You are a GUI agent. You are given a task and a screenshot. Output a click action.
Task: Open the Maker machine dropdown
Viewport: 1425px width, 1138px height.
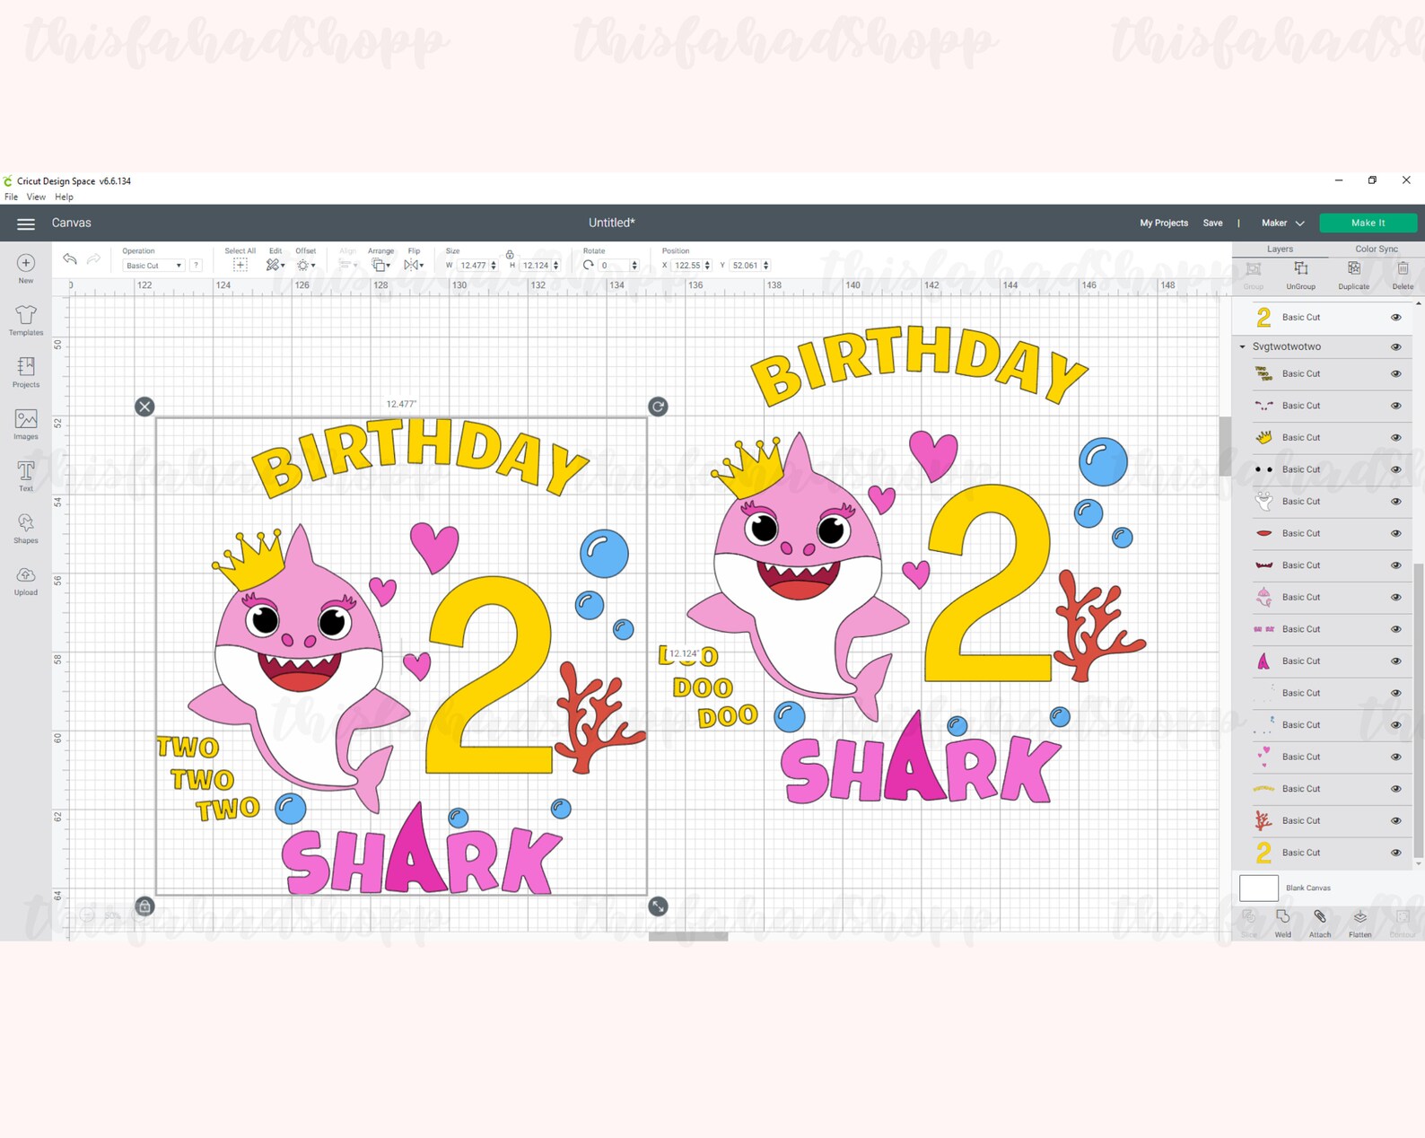coord(1282,223)
